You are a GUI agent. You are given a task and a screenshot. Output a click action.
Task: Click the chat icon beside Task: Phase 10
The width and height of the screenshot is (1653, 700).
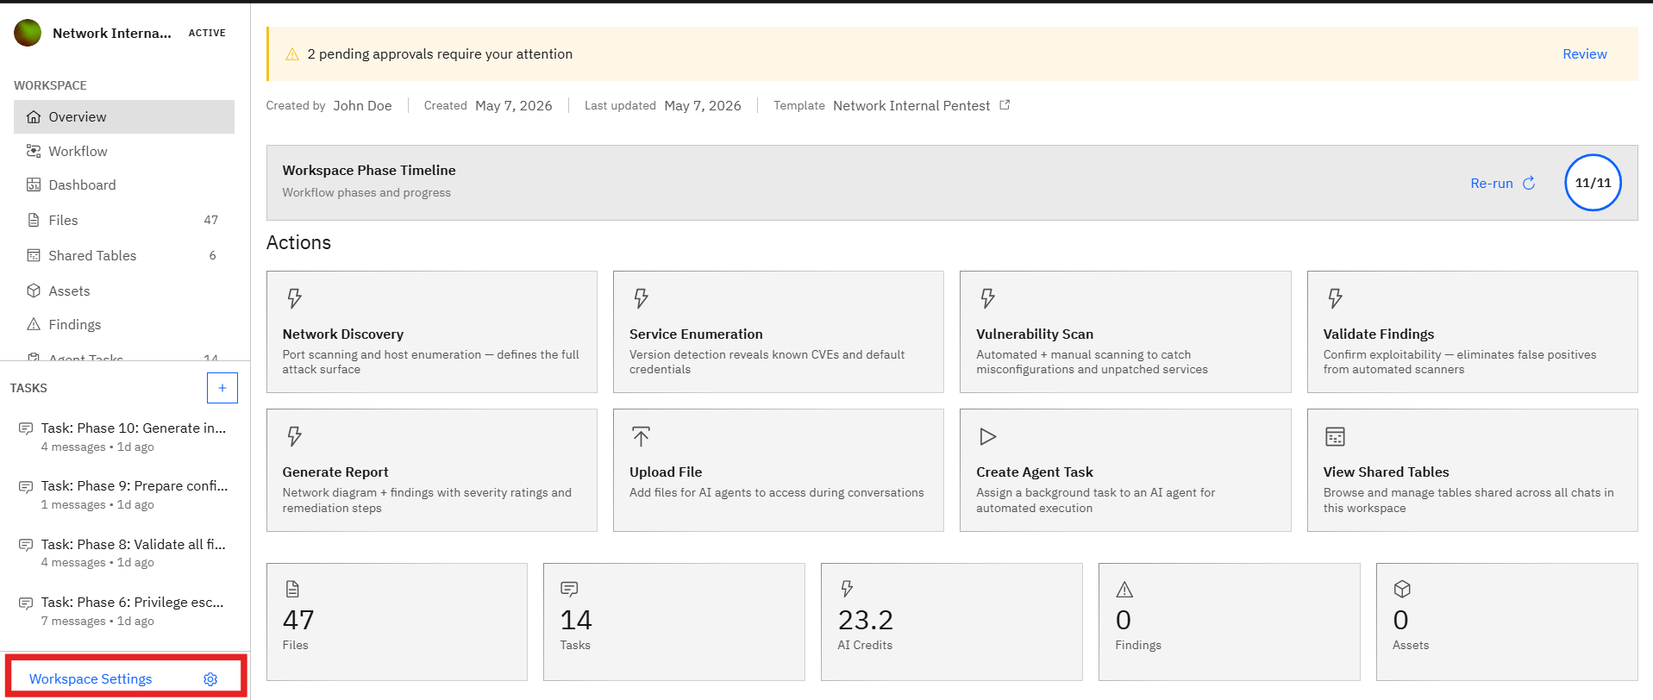(26, 428)
